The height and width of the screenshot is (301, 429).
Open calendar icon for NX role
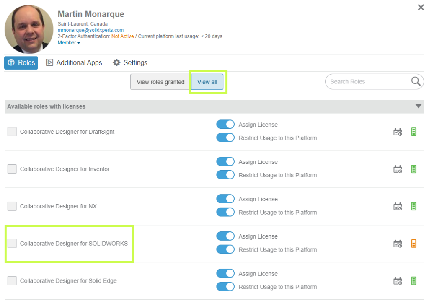click(398, 207)
